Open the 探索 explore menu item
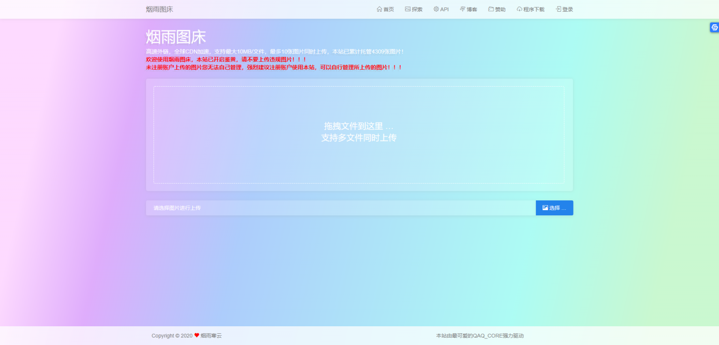Image resolution: width=719 pixels, height=345 pixels. tap(417, 9)
